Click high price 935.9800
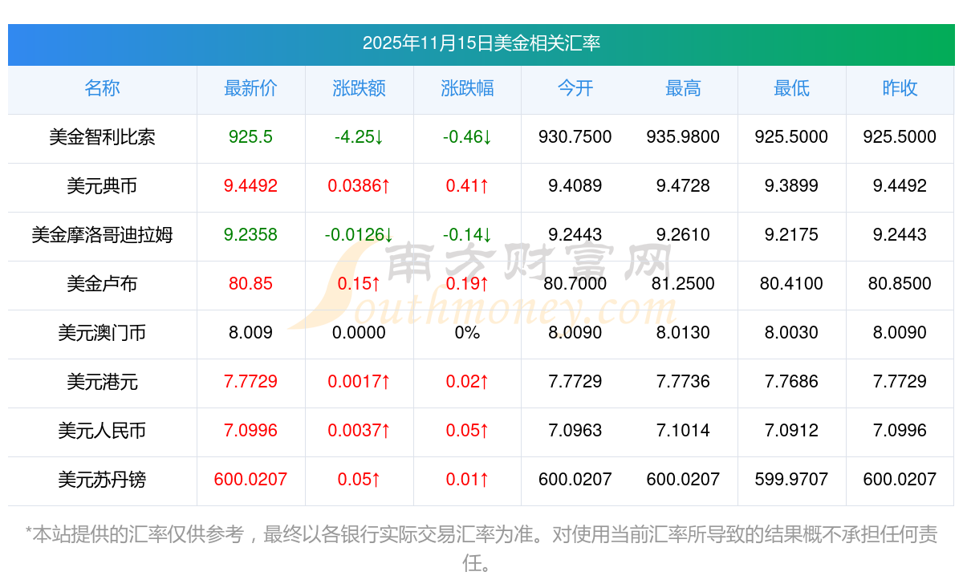The image size is (963, 588). (x=683, y=137)
